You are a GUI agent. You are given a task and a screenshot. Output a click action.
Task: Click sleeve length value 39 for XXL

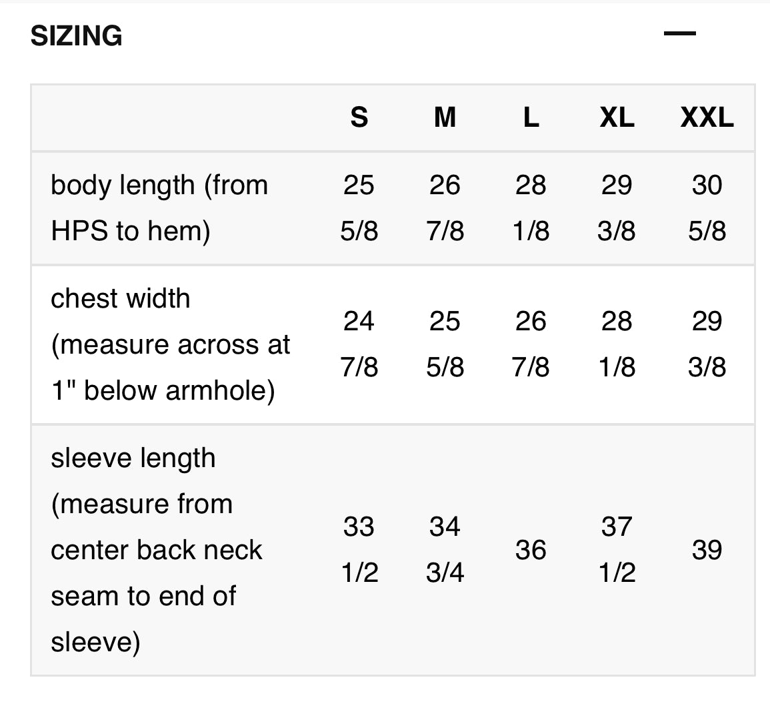707,550
